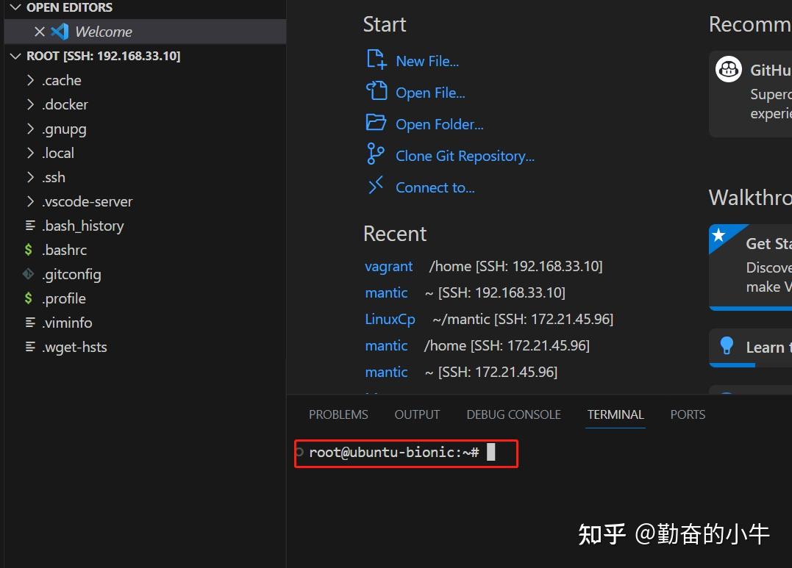Click the Learn the Fundamentals lightbulb icon
Viewport: 792px width, 568px height.
727,345
